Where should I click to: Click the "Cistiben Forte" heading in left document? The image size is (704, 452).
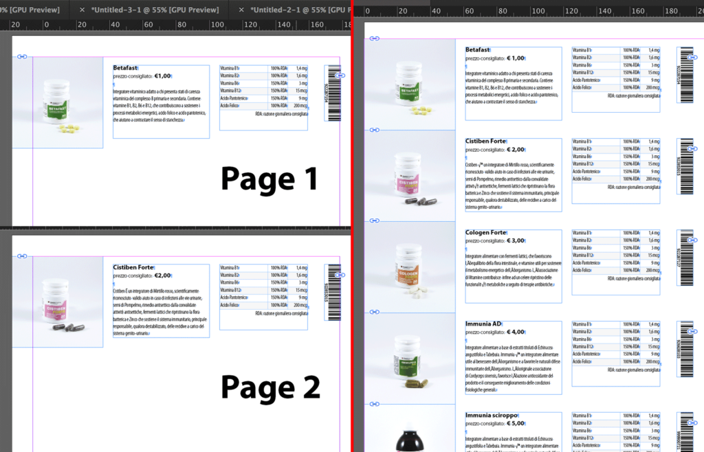click(133, 267)
